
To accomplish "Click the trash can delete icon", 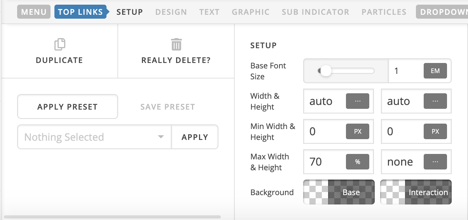I will click(176, 45).
